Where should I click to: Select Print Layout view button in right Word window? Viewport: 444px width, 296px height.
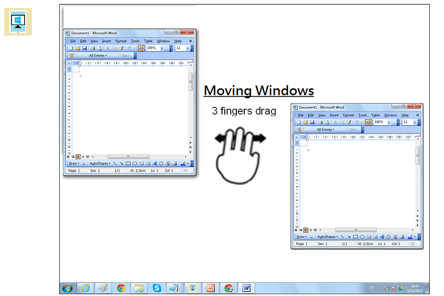tap(306, 230)
